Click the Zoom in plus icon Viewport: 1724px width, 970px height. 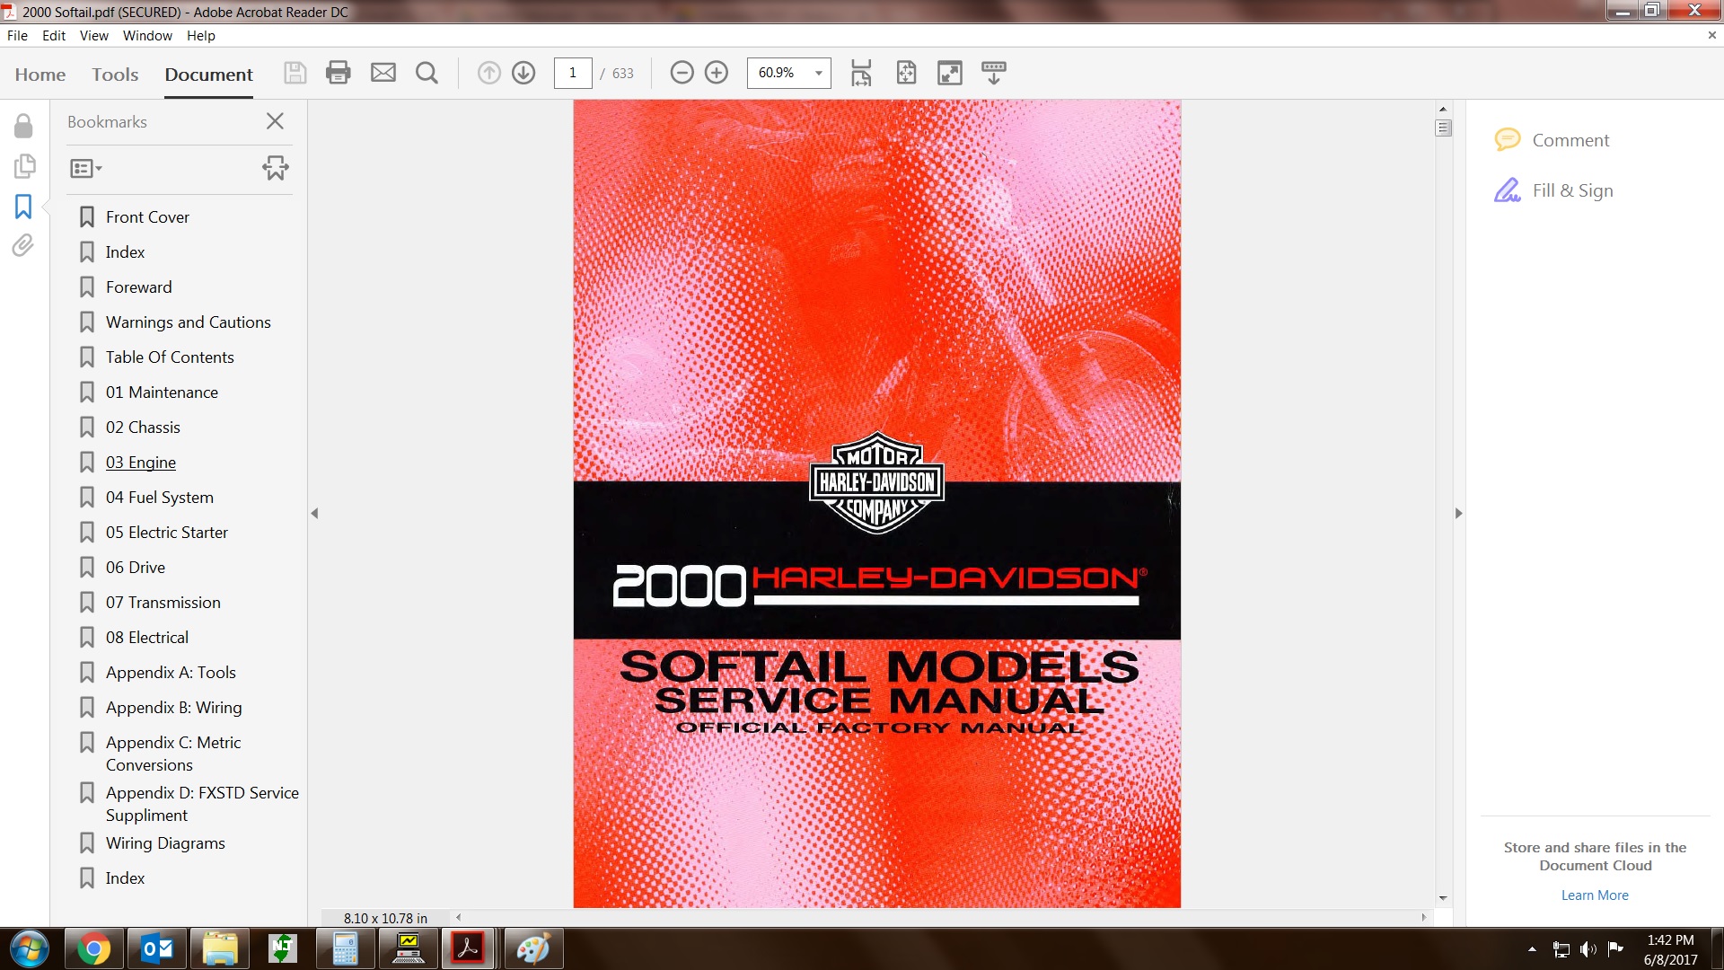tap(717, 73)
